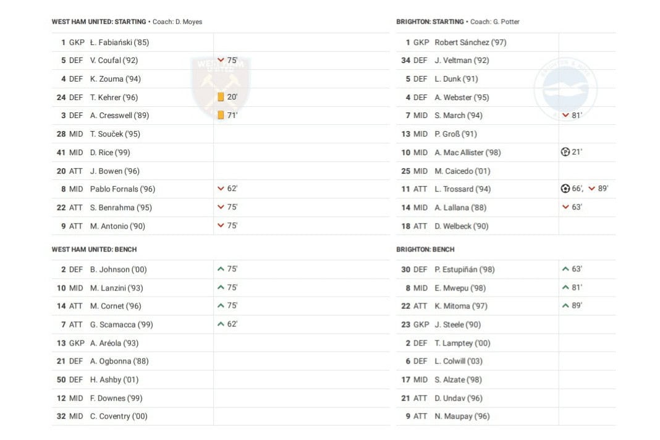Screen dimensions: 660x440
Task: Click Trossard's goal ball icon
Action: coord(565,188)
